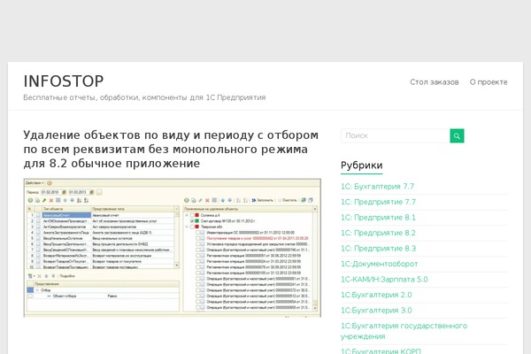Viewport: 531px width, 354px height.
Task: Select the Рубрики sidebar heading
Action: click(362, 165)
